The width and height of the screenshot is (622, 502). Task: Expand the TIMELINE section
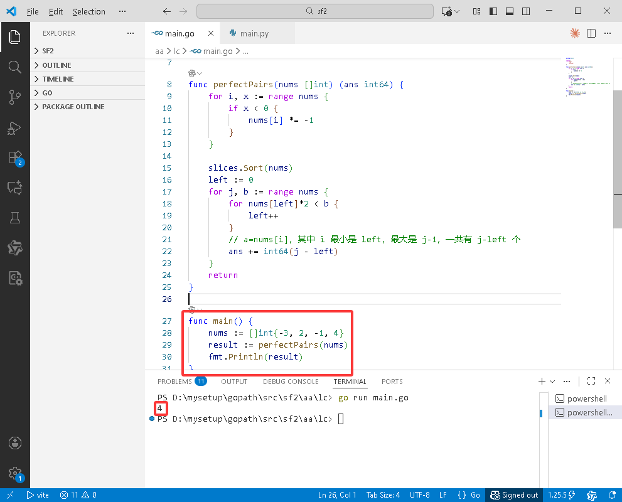point(88,79)
